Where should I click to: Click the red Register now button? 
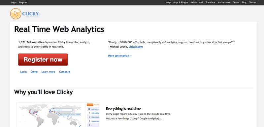click(43, 60)
